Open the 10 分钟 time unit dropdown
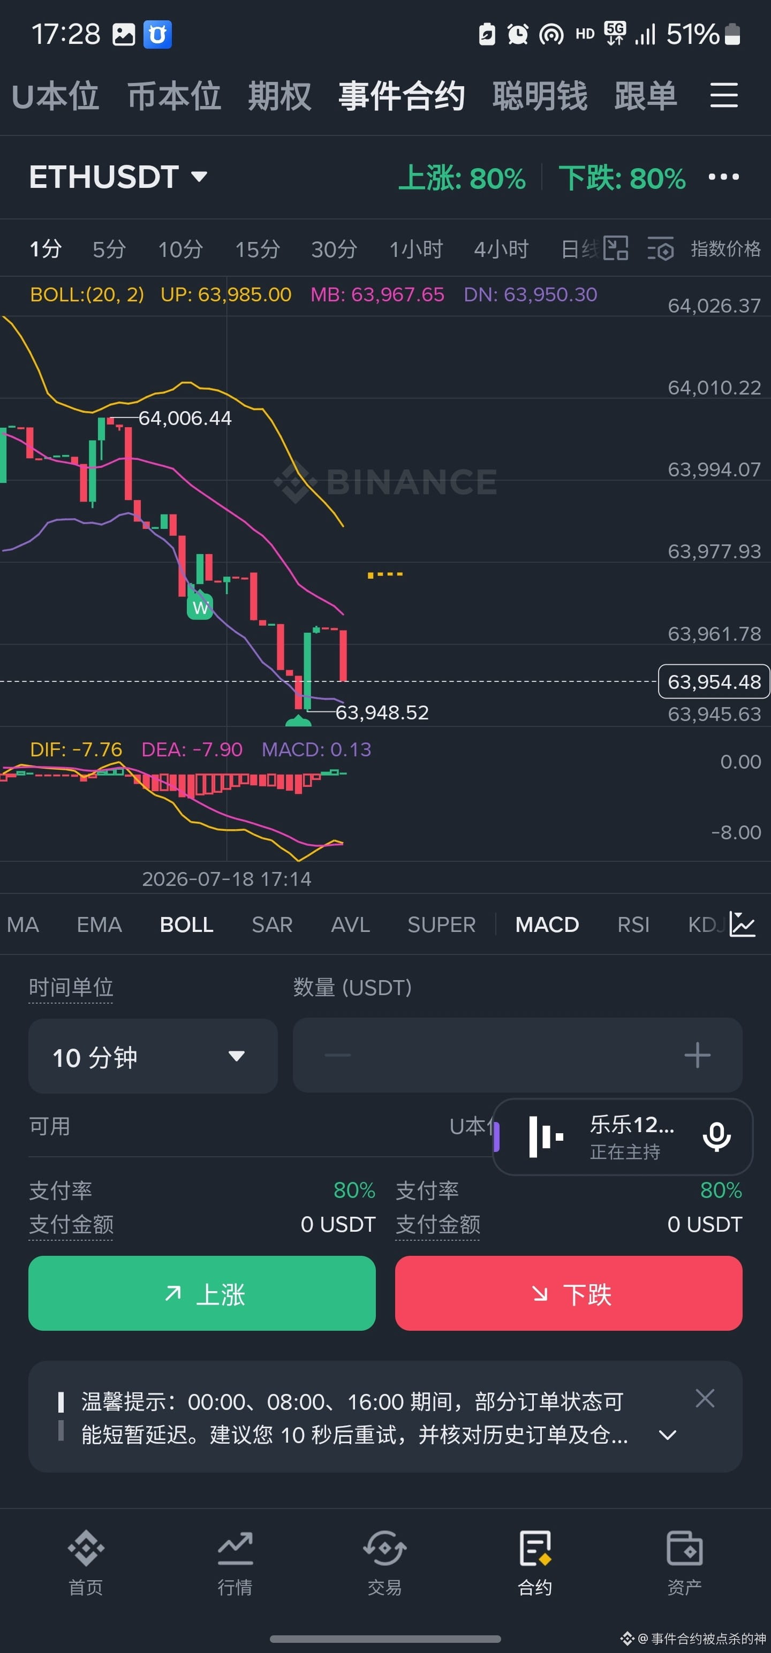 (153, 1056)
